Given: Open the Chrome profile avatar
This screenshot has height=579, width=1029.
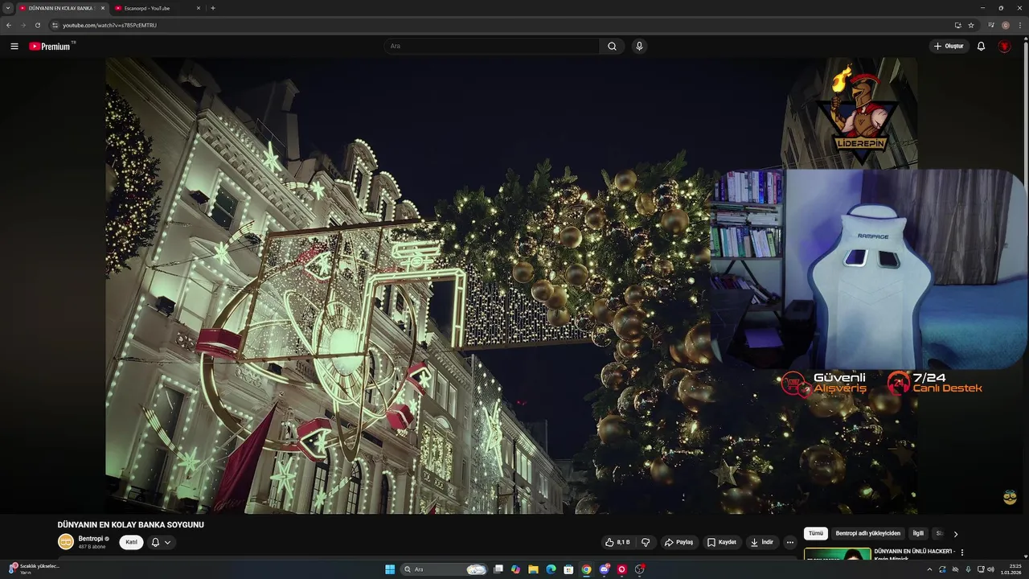Looking at the screenshot, I should pyautogui.click(x=1006, y=25).
